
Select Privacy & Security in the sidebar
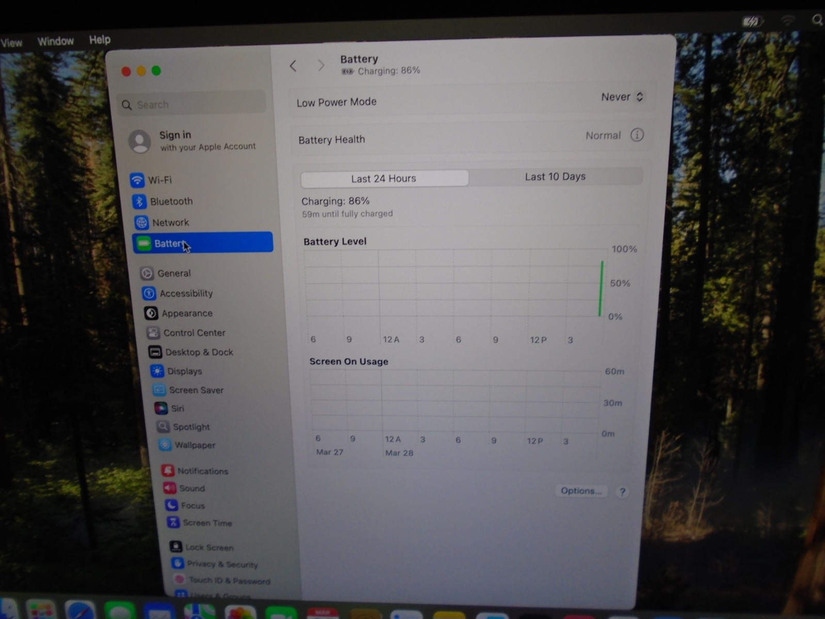215,564
